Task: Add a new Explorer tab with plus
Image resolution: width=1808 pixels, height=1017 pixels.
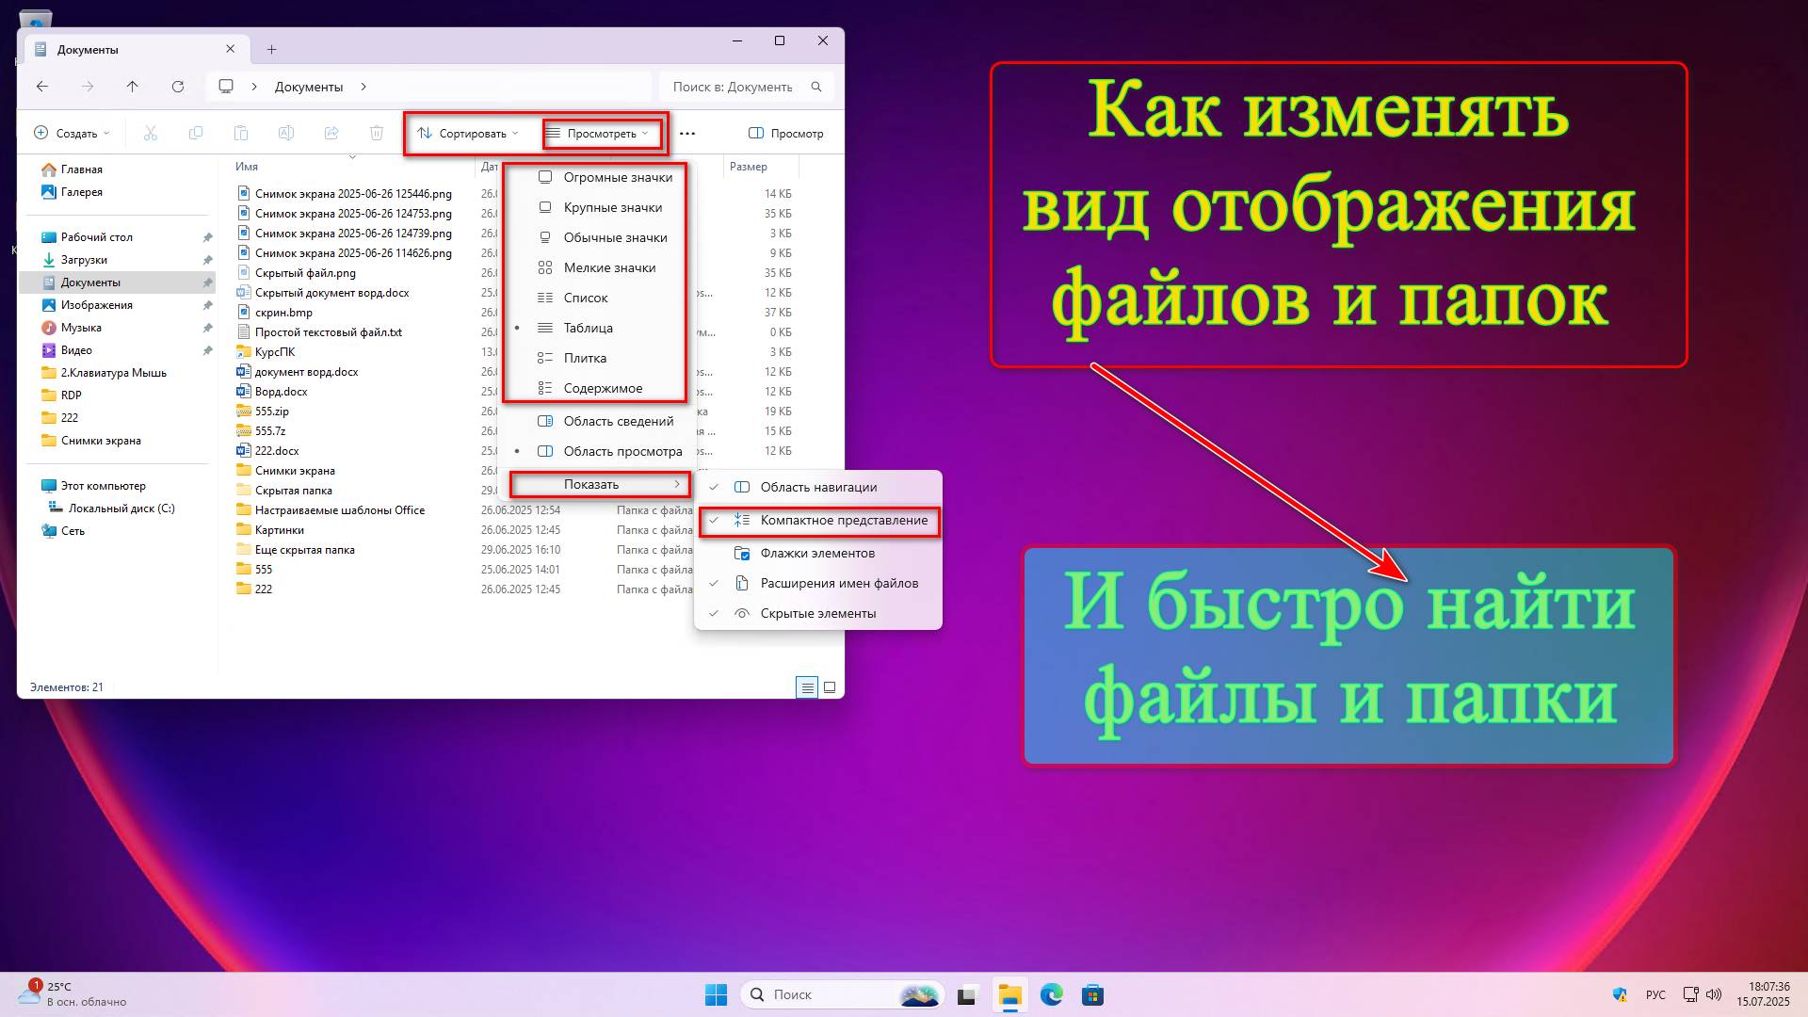Action: tap(271, 49)
